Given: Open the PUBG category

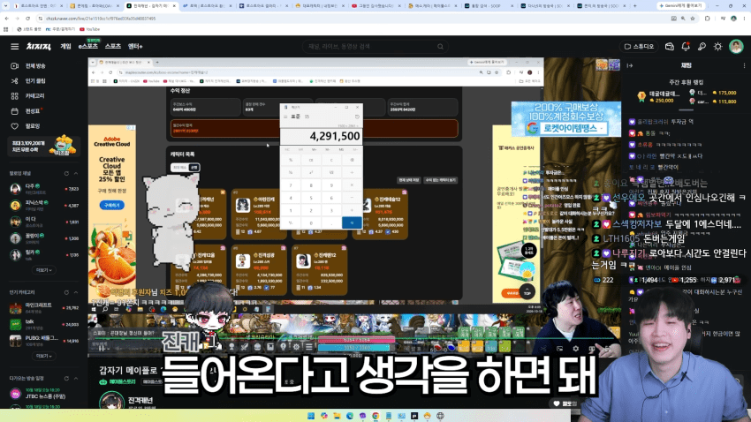Looking at the screenshot, I should (x=44, y=341).
